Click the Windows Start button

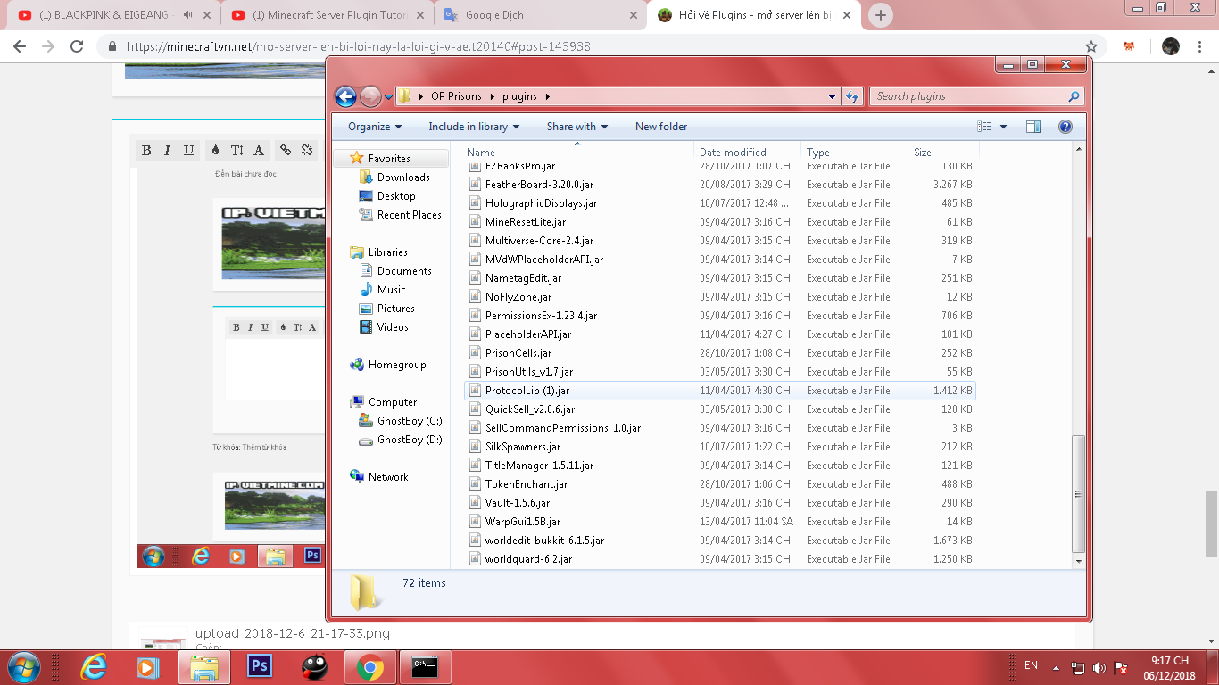[23, 666]
